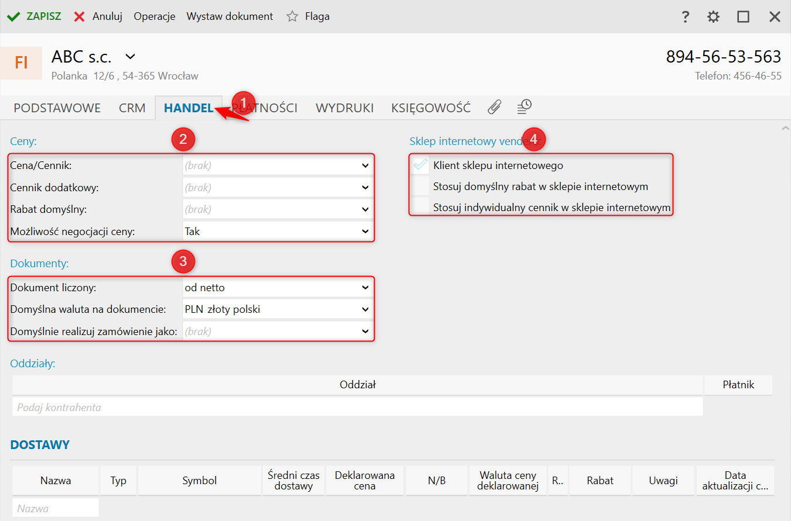
Task: Click the green ZAPISZ checkmark
Action: click(x=13, y=16)
